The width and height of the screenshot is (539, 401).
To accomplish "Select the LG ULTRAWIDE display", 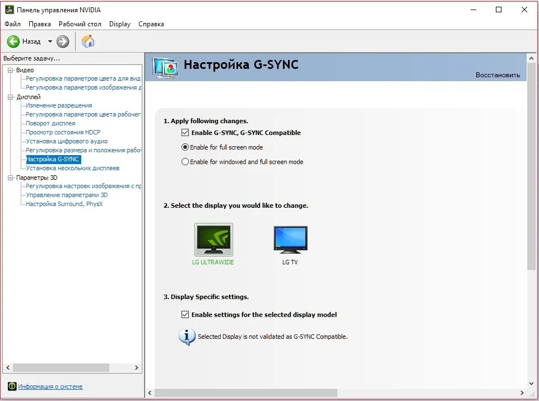I will (213, 245).
